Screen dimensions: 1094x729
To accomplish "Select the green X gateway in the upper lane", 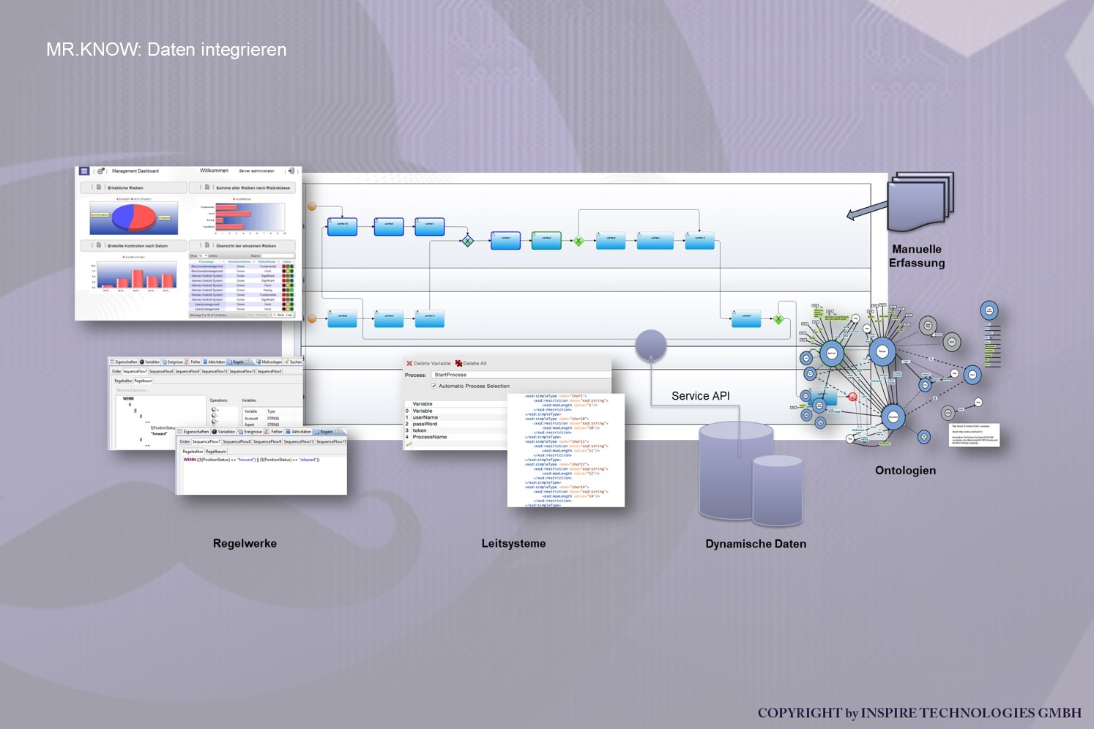I will [578, 241].
